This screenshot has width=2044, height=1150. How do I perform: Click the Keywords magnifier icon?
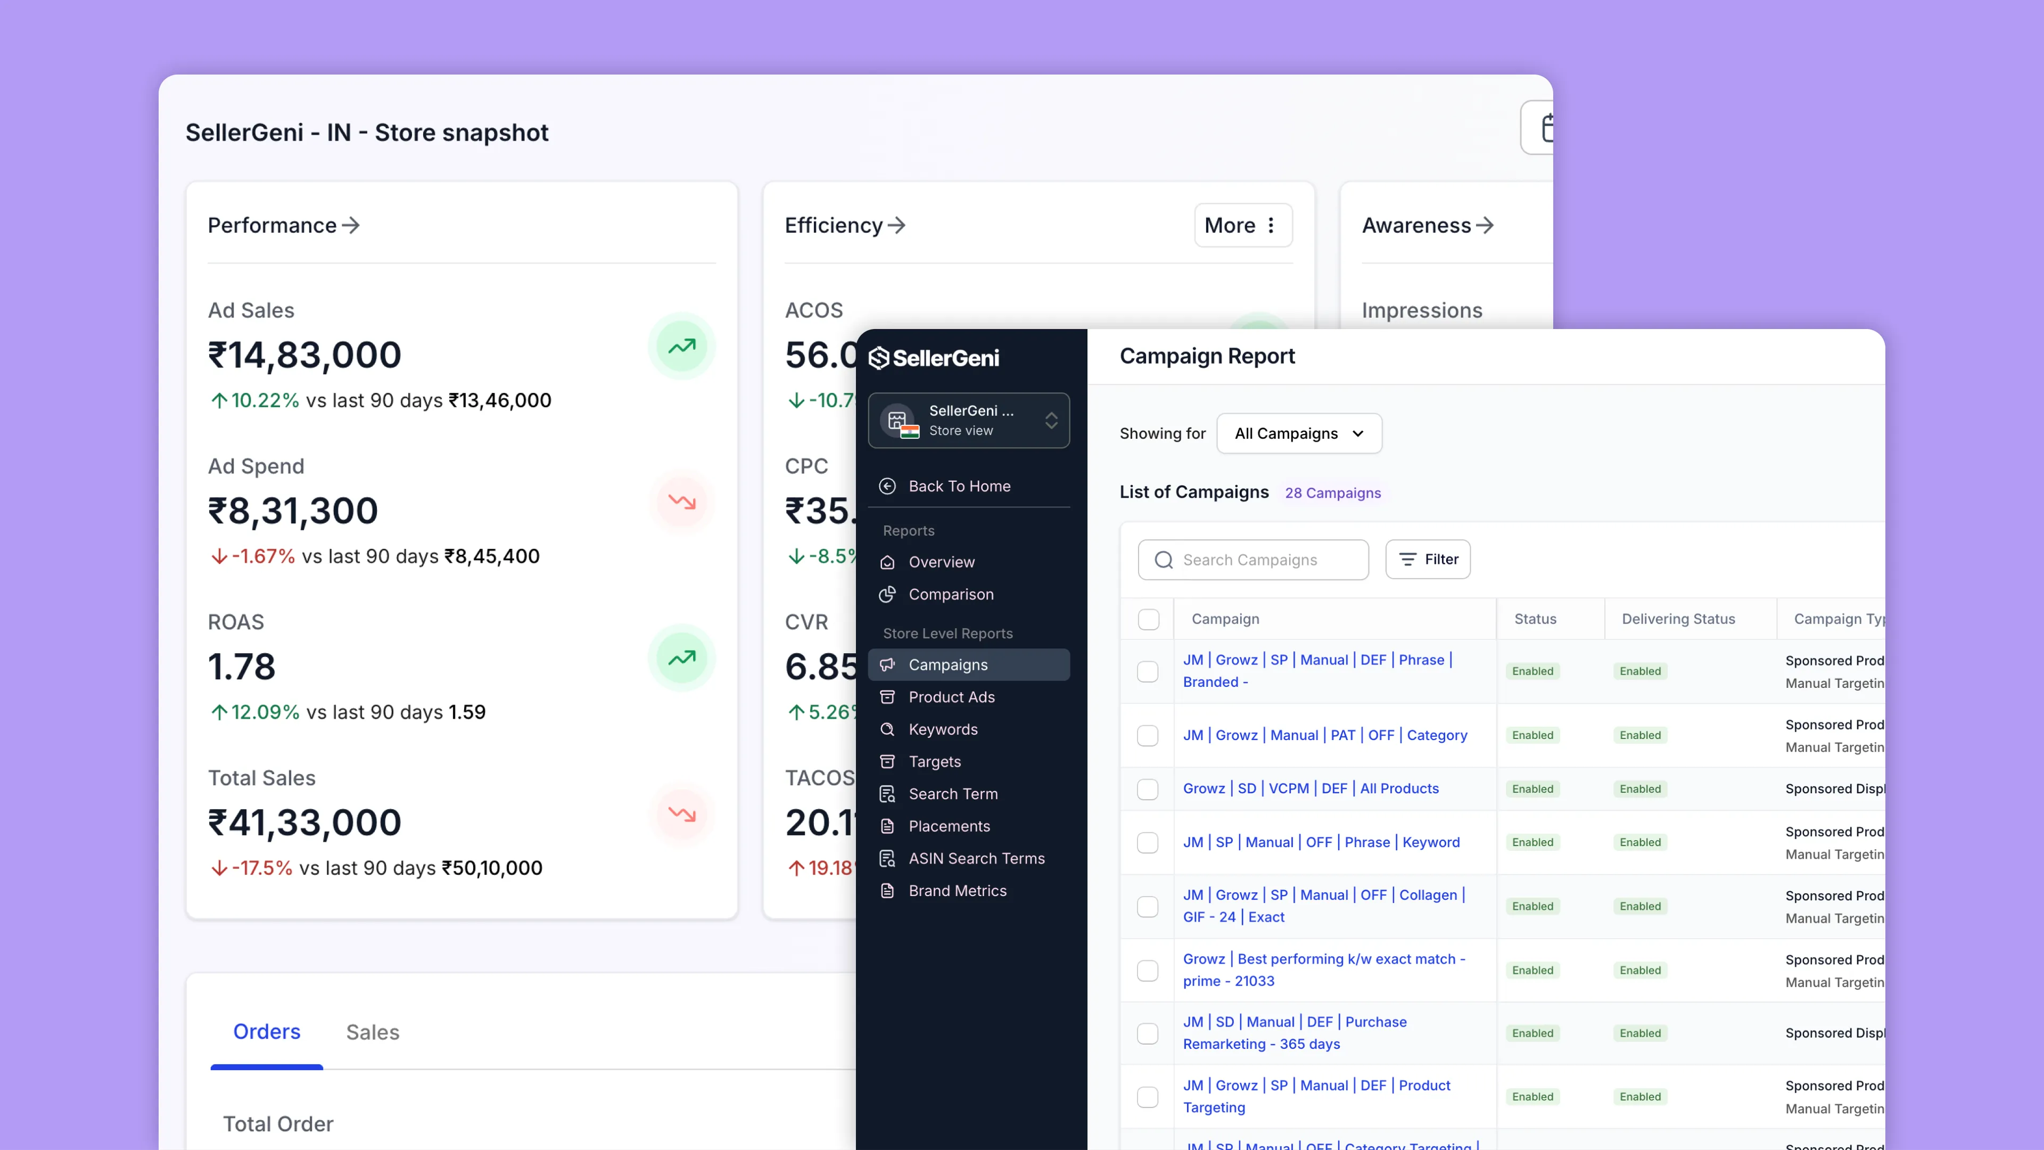click(887, 728)
